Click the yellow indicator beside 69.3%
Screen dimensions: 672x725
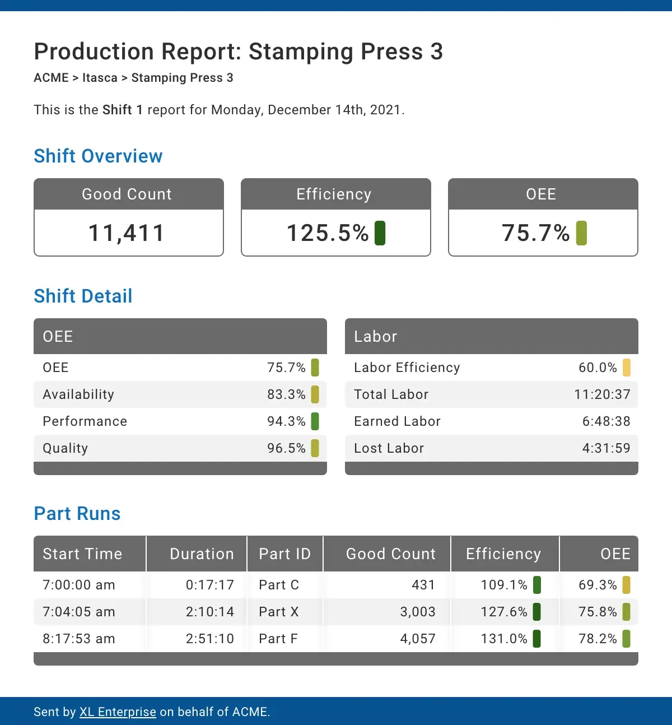tap(626, 585)
